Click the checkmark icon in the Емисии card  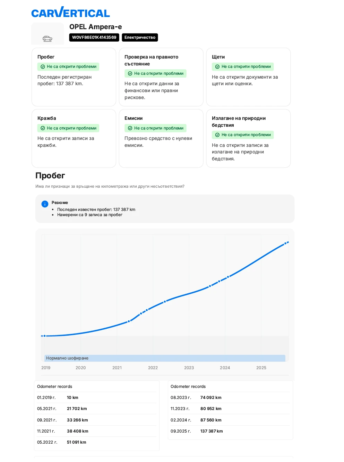coord(130,128)
